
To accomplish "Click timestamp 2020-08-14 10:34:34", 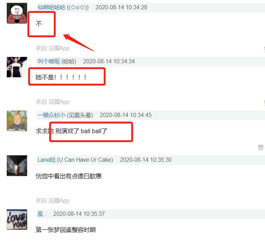I will [x=109, y=61].
